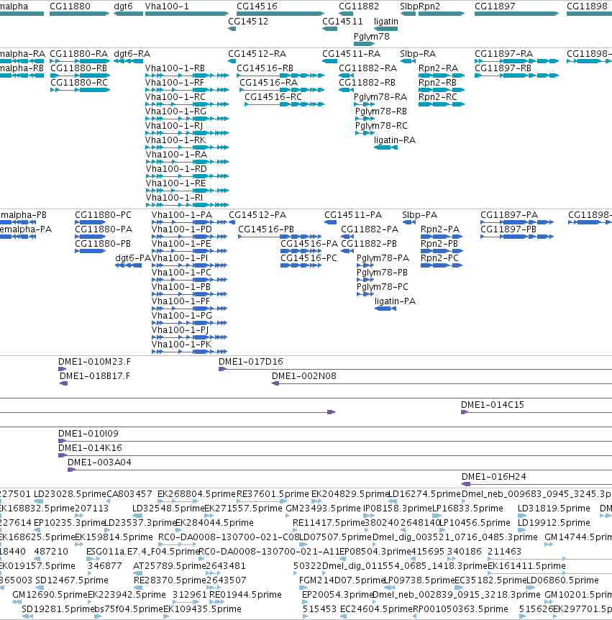612x620 pixels.
Task: Click the CG14512 gene glyph
Action: 232,29
